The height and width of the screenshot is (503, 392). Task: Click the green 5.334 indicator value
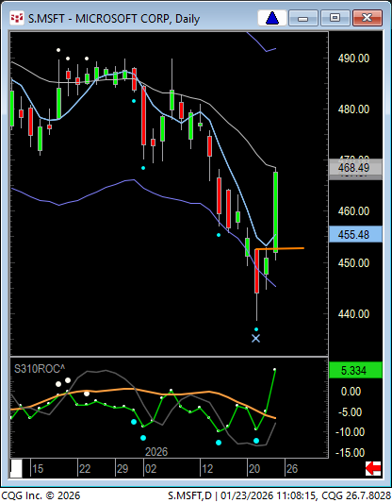[x=355, y=371]
